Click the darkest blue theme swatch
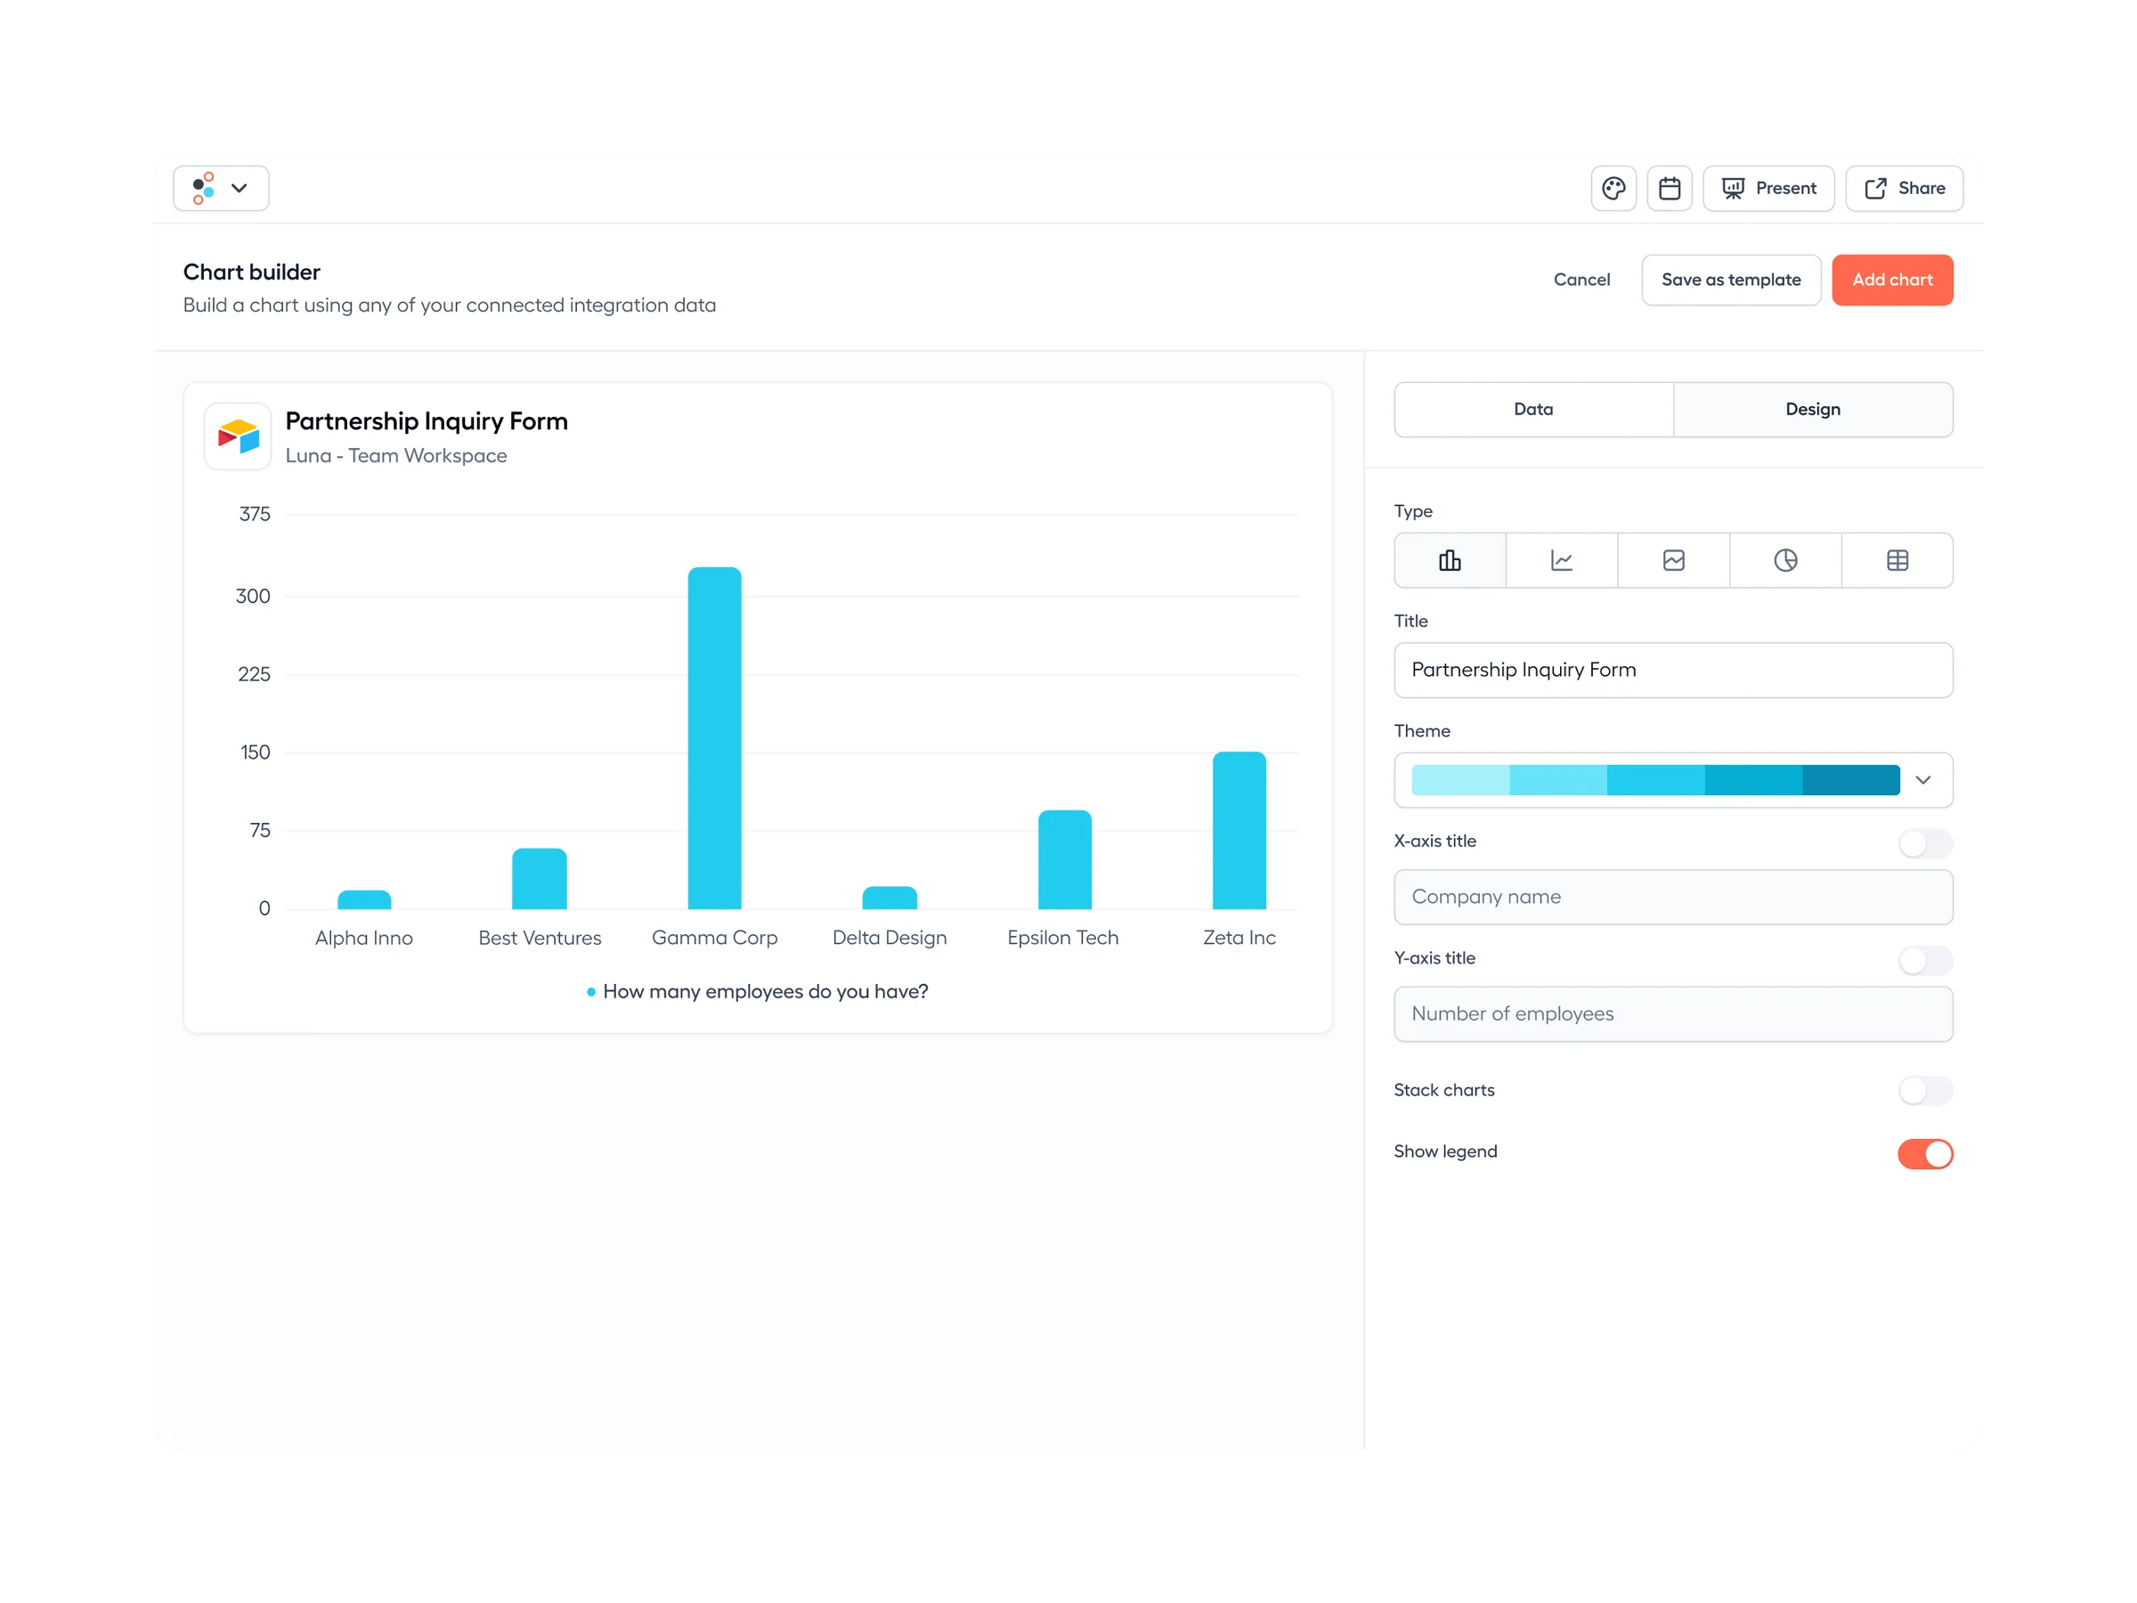Screen dimensions: 2137x1603 (1851, 781)
